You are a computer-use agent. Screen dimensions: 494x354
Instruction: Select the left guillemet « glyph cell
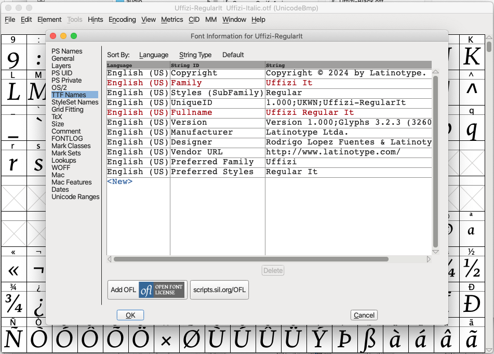pos(14,269)
